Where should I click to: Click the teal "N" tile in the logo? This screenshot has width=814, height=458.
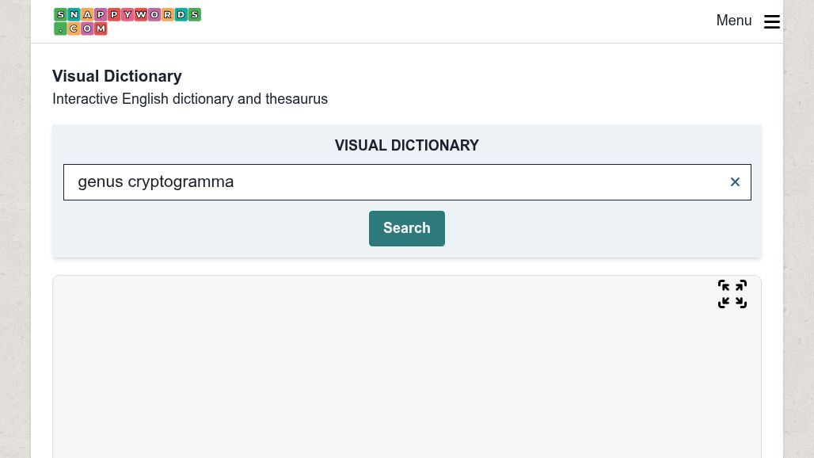tap(74, 14)
